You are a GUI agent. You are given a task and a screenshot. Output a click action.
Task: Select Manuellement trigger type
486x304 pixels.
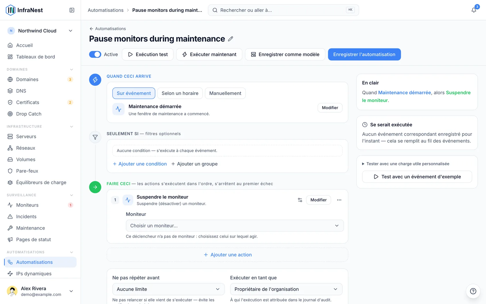(x=225, y=93)
